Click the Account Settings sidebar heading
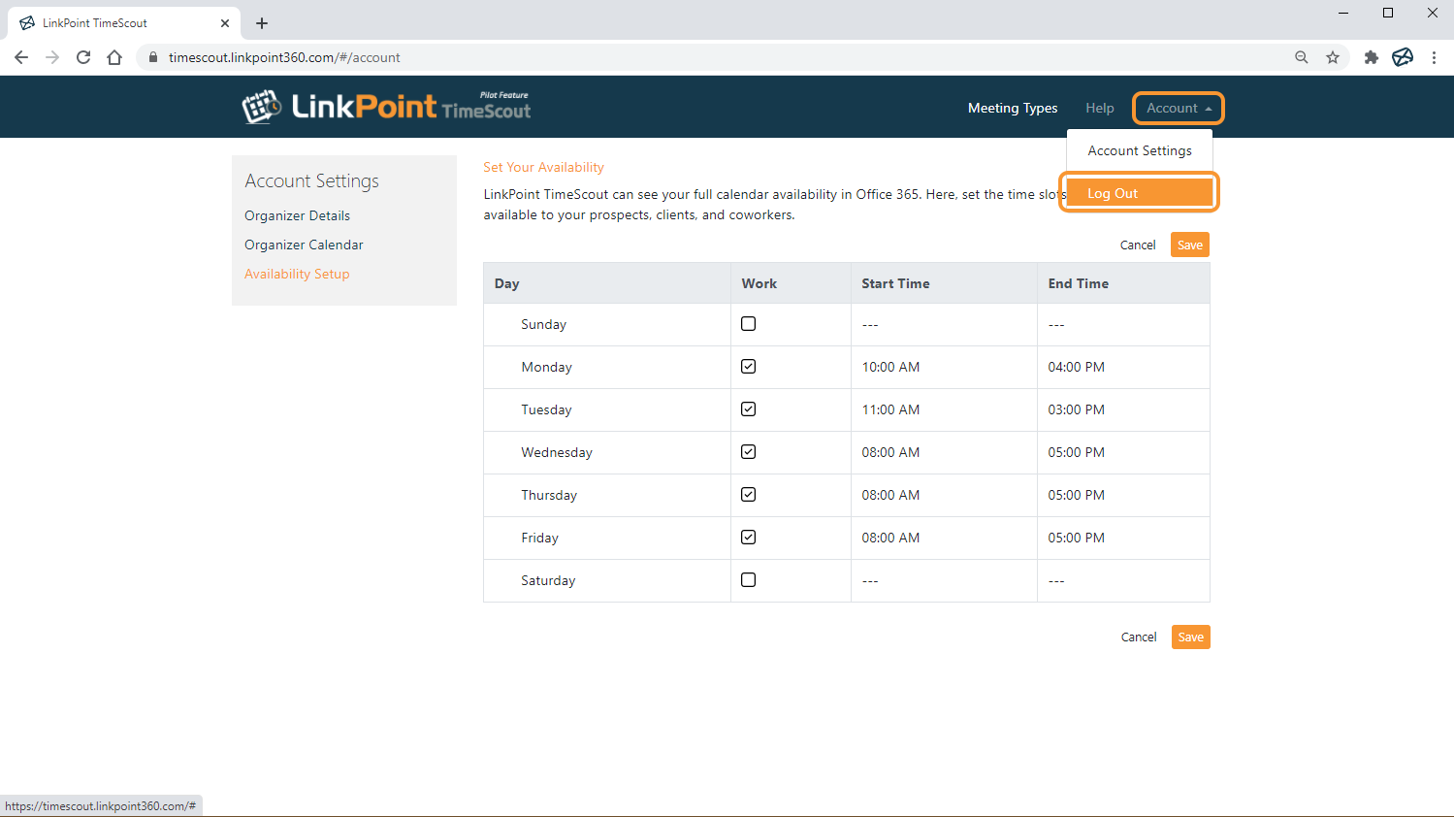The width and height of the screenshot is (1454, 817). click(x=311, y=181)
